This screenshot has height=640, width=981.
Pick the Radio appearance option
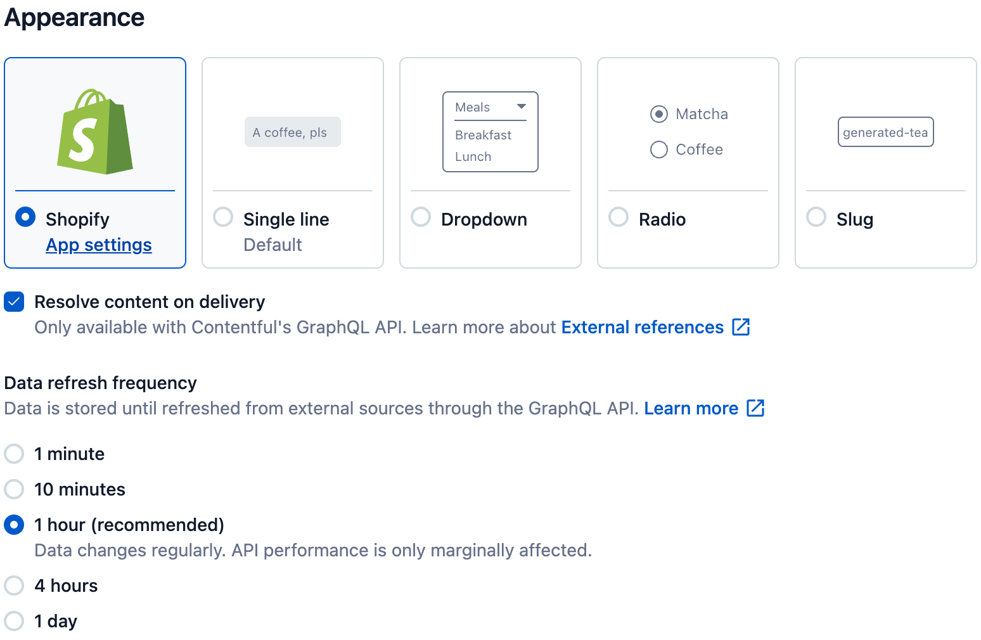pos(619,217)
